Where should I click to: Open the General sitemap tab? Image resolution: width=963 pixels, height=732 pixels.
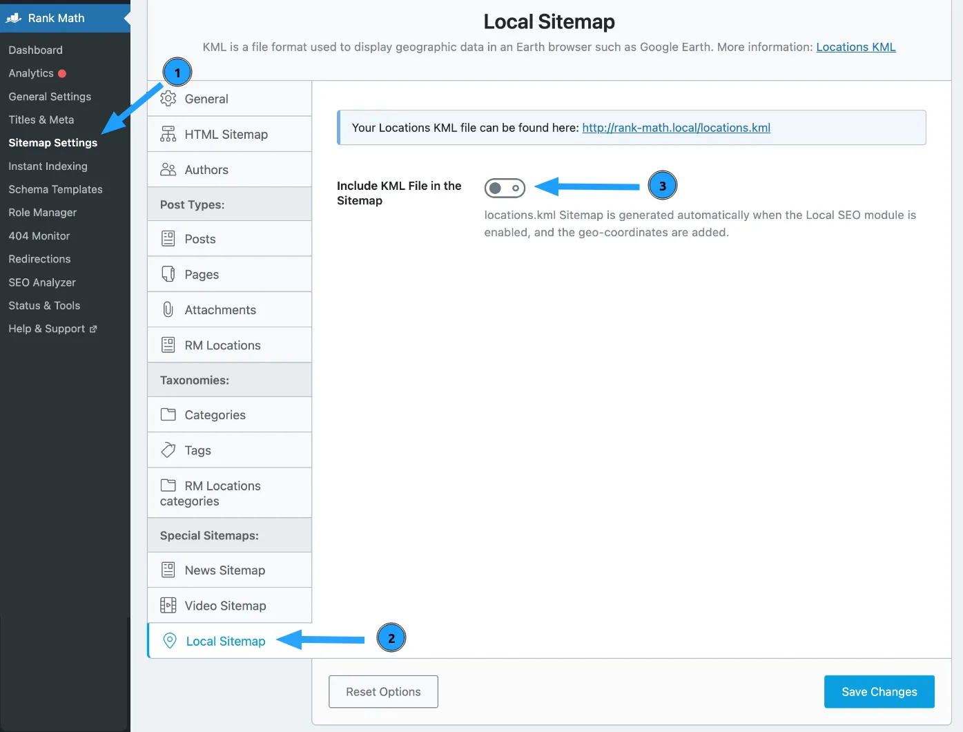[x=229, y=99]
